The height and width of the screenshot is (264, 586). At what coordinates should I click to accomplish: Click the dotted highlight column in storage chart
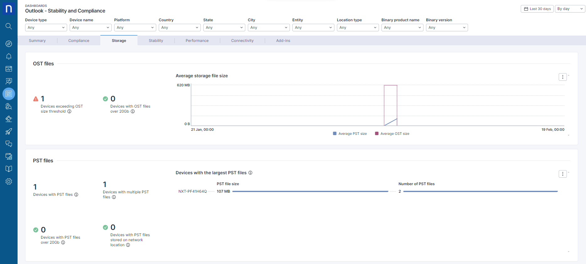[x=391, y=105]
